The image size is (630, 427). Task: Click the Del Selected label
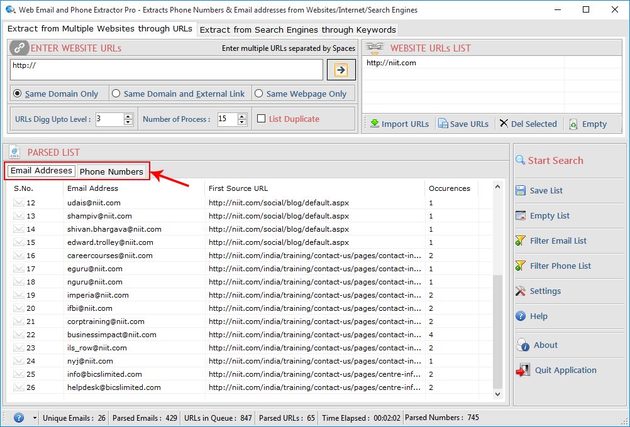click(x=534, y=124)
